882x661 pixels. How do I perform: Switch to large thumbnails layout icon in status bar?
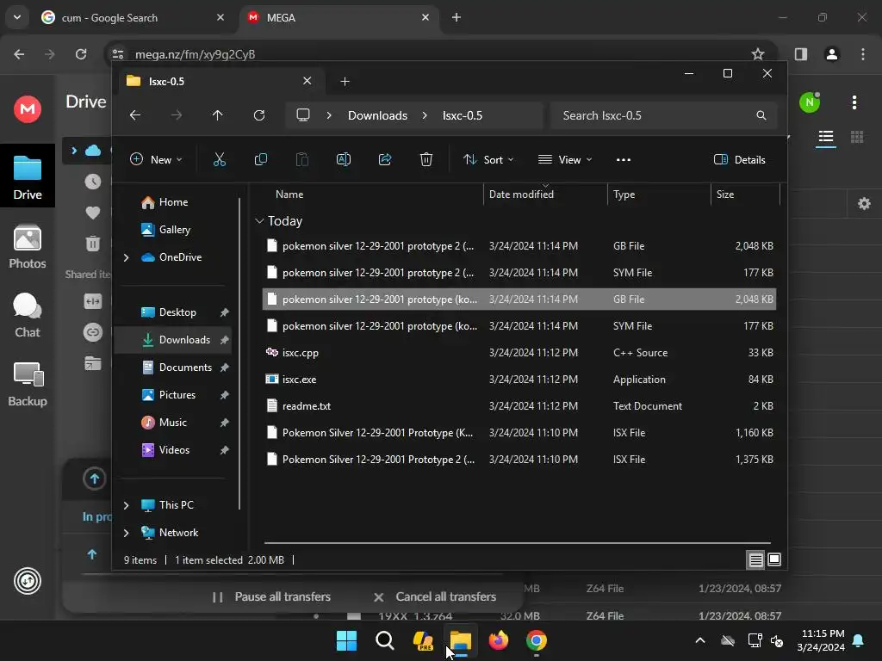774,559
